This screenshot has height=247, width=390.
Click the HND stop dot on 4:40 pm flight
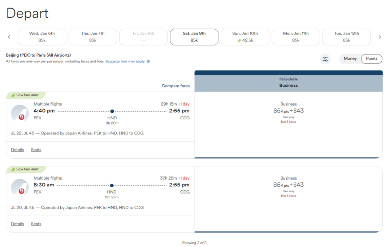point(112,111)
